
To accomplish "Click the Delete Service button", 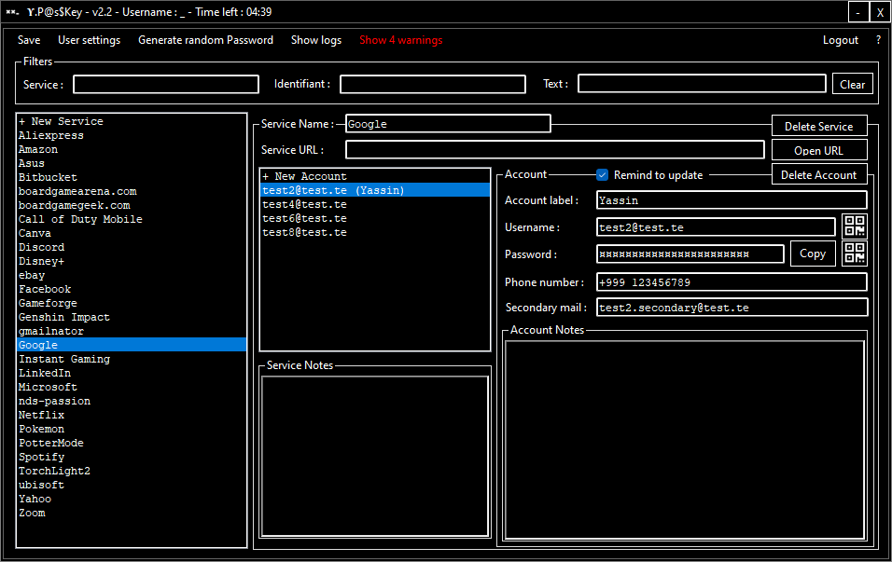I will pyautogui.click(x=818, y=126).
